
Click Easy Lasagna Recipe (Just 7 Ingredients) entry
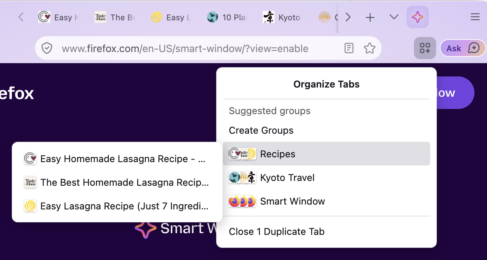click(117, 206)
